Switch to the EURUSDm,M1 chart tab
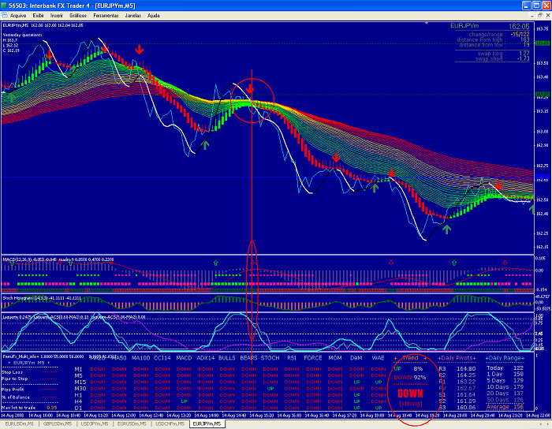The height and width of the screenshot is (429, 552). tap(20, 423)
